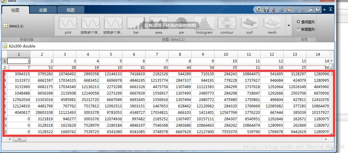Screen dimensions: 348x153
Task: Select the 重用图形 radio button
Action: (298, 22)
